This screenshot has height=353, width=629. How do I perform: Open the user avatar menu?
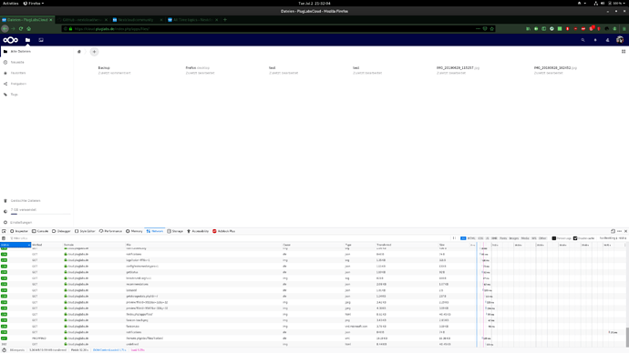[x=620, y=40]
